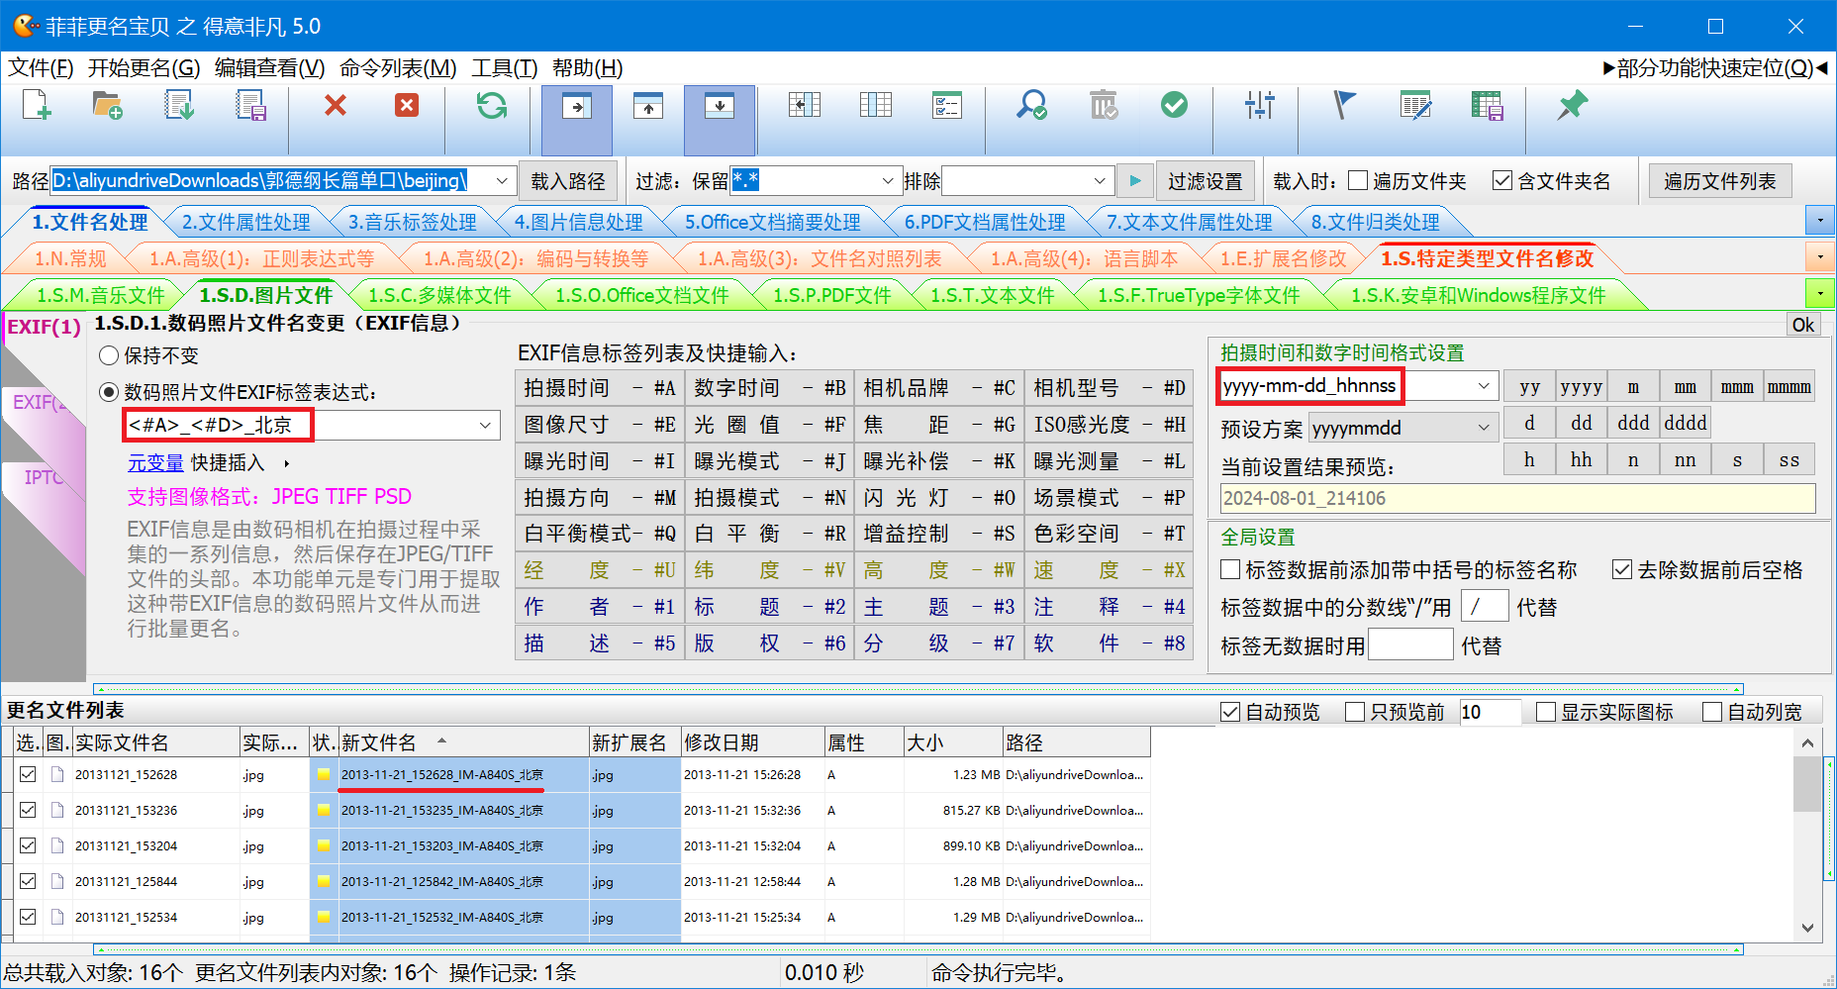Click the plain red X toolbar icon
Viewport: 1837px width, 989px height.
[336, 105]
